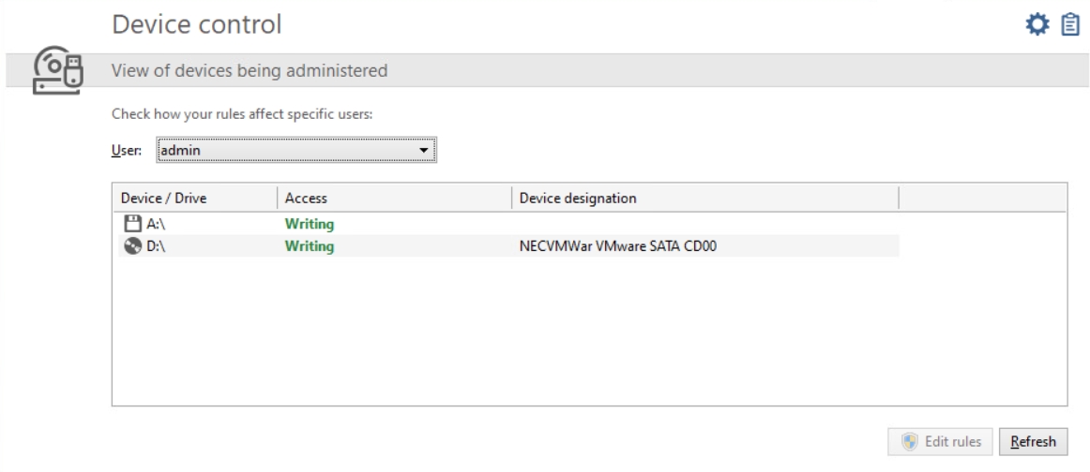
Task: Click the User: label
Action: tap(127, 150)
